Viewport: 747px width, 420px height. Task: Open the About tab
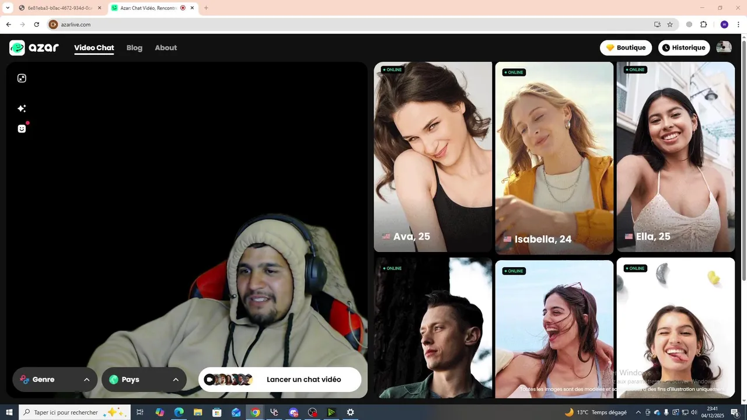pos(166,48)
